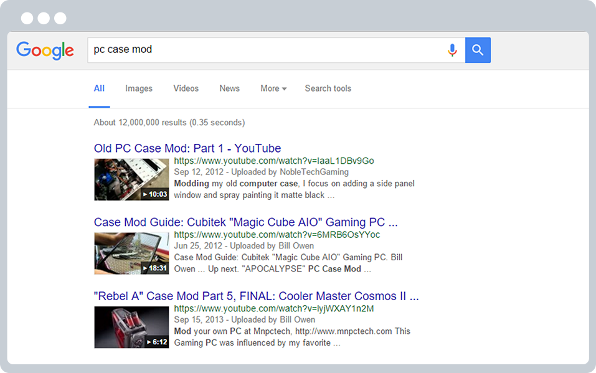The height and width of the screenshot is (373, 596).
Task: Open the Cubitek Magic Cube AIO case mod guide link
Action: click(x=245, y=222)
